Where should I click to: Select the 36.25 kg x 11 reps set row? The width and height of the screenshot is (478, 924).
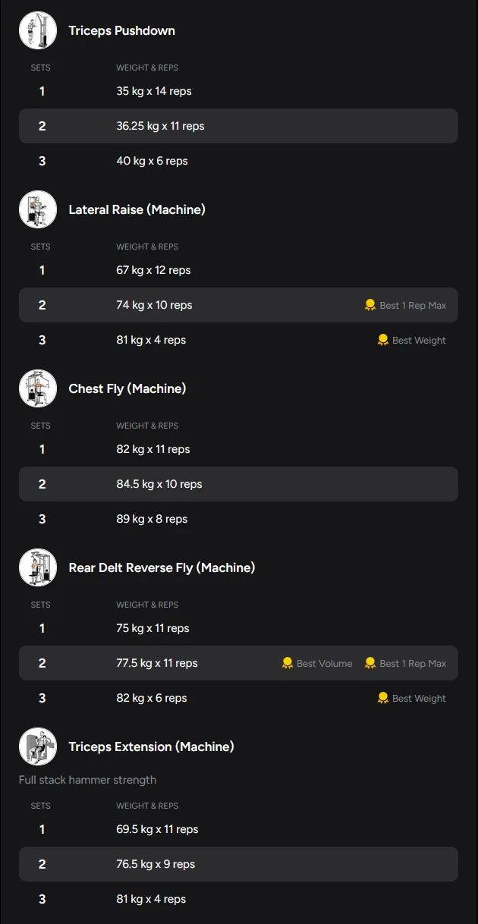point(238,126)
